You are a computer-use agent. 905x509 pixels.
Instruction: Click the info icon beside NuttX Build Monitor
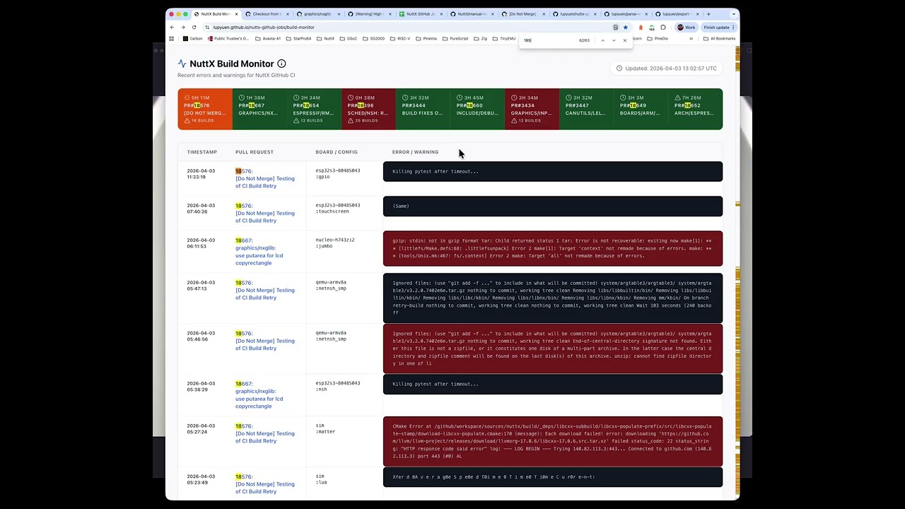[x=281, y=64]
